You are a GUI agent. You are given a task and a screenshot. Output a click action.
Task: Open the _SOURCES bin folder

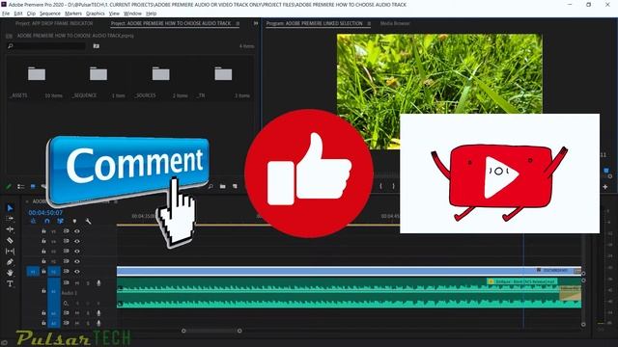coord(161,73)
